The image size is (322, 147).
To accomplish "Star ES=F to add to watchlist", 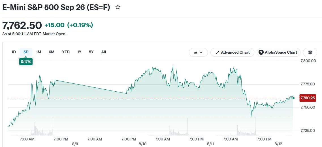I will (x=118, y=7).
